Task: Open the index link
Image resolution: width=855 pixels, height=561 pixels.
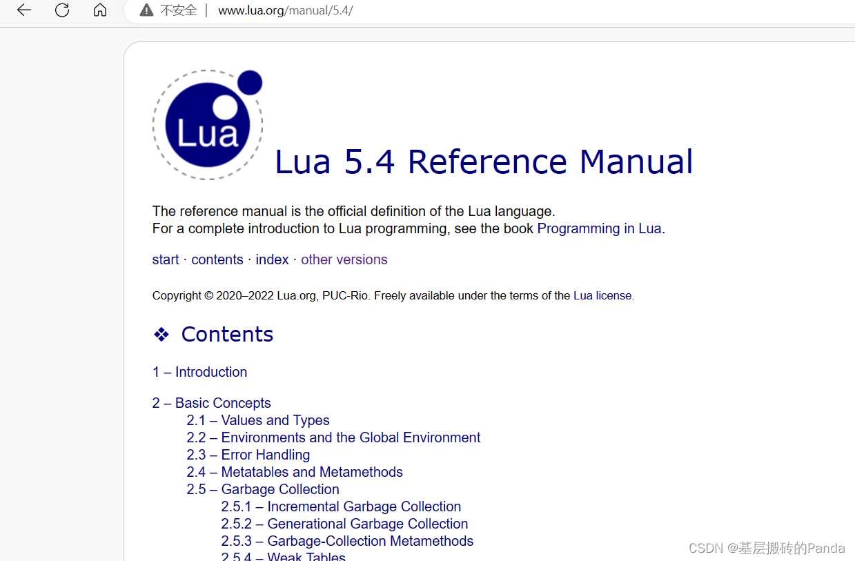Action: pos(272,259)
